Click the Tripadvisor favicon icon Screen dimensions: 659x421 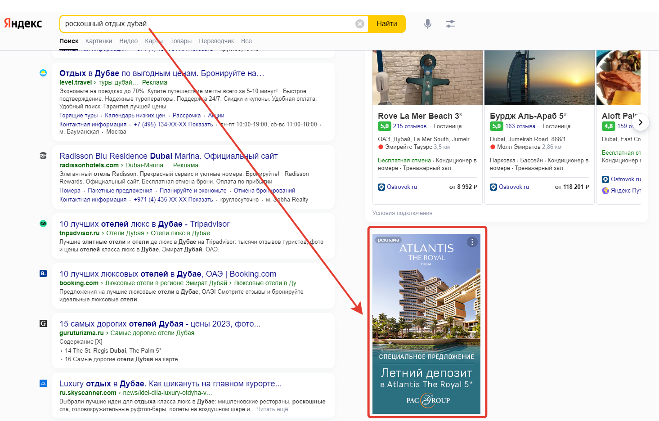(43, 224)
